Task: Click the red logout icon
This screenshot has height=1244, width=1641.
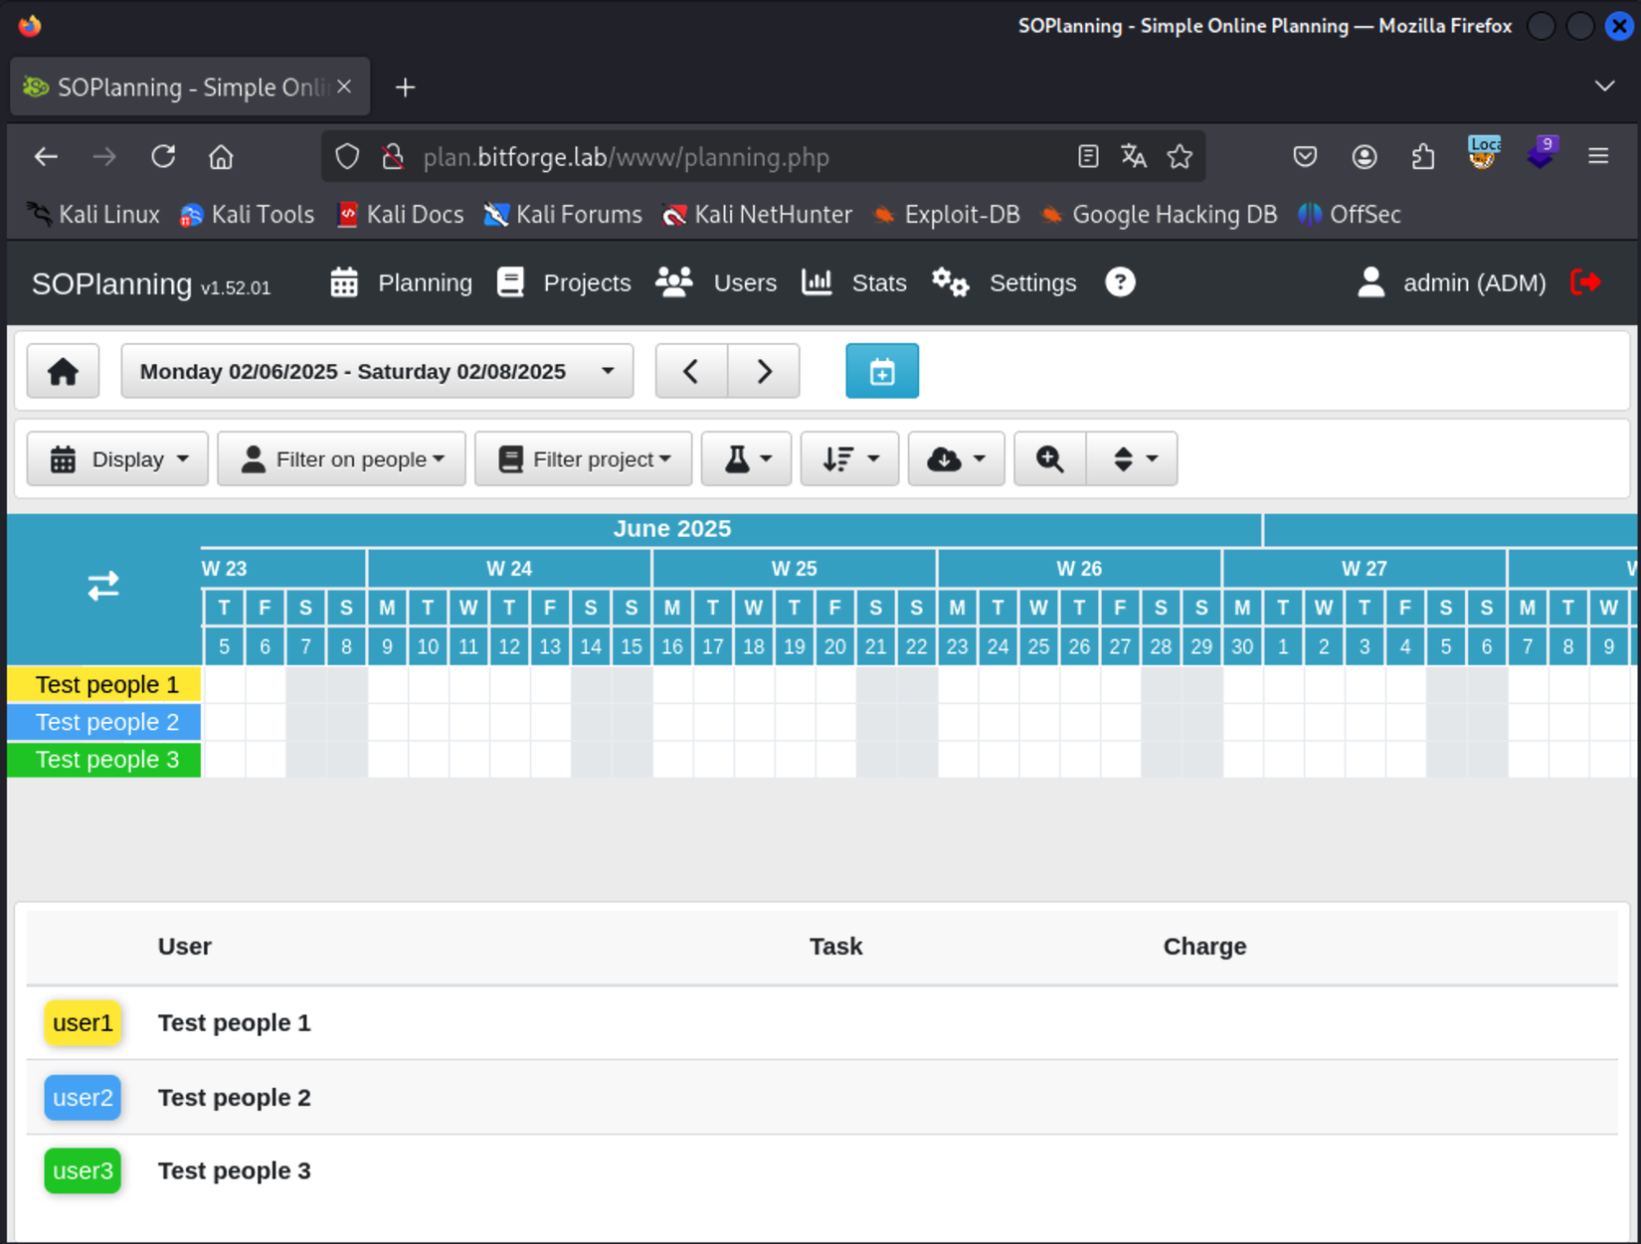Action: 1585,283
